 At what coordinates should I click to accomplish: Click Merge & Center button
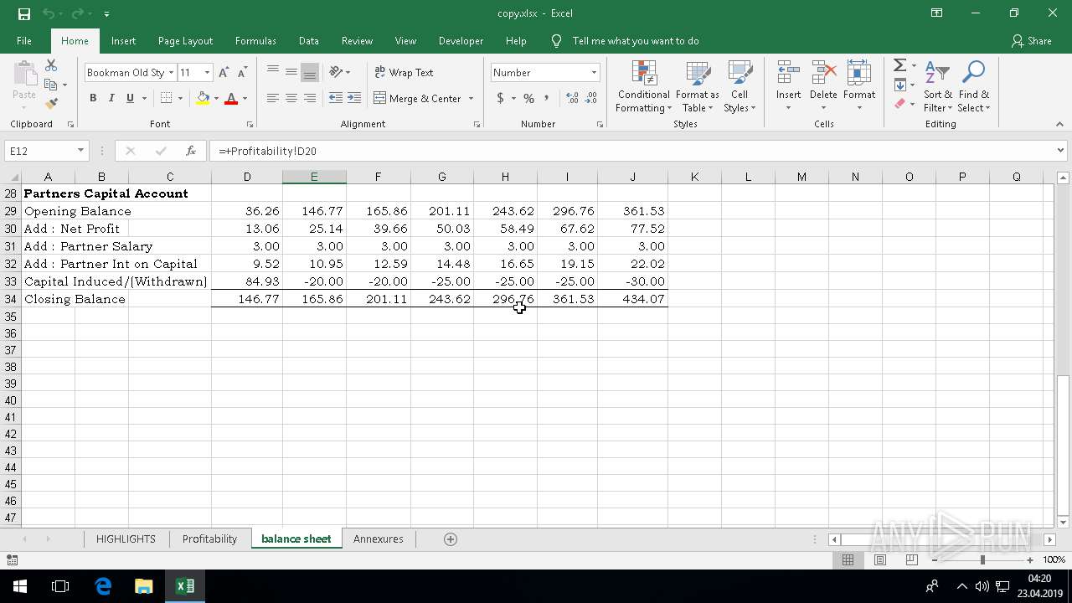click(417, 98)
